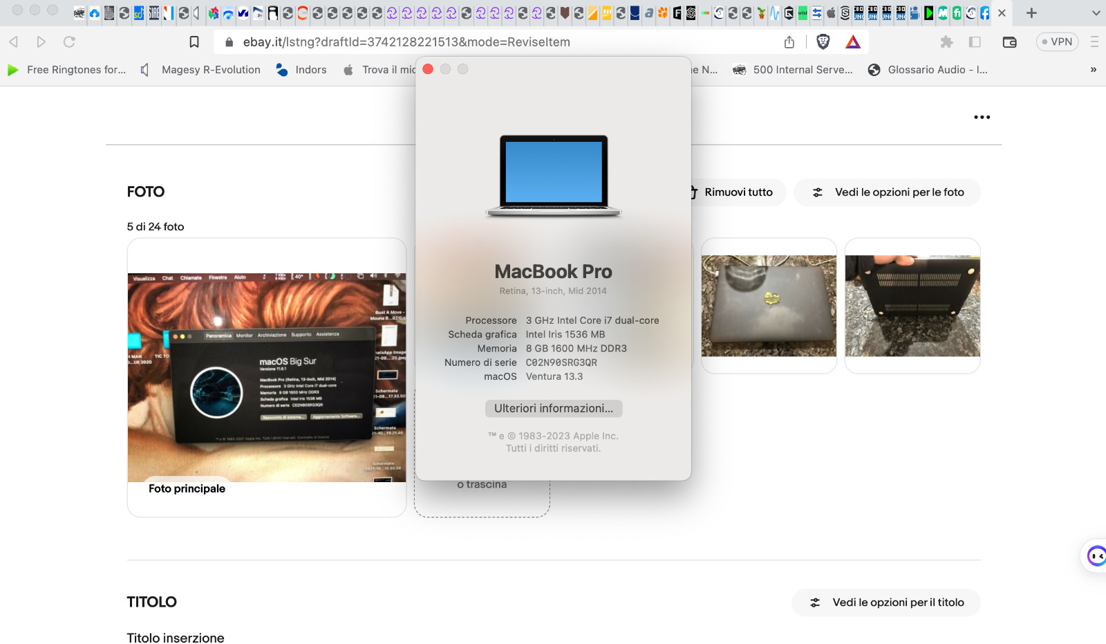Open the Indors bookmark
Viewport: 1106px width, 644px height.
[301, 70]
